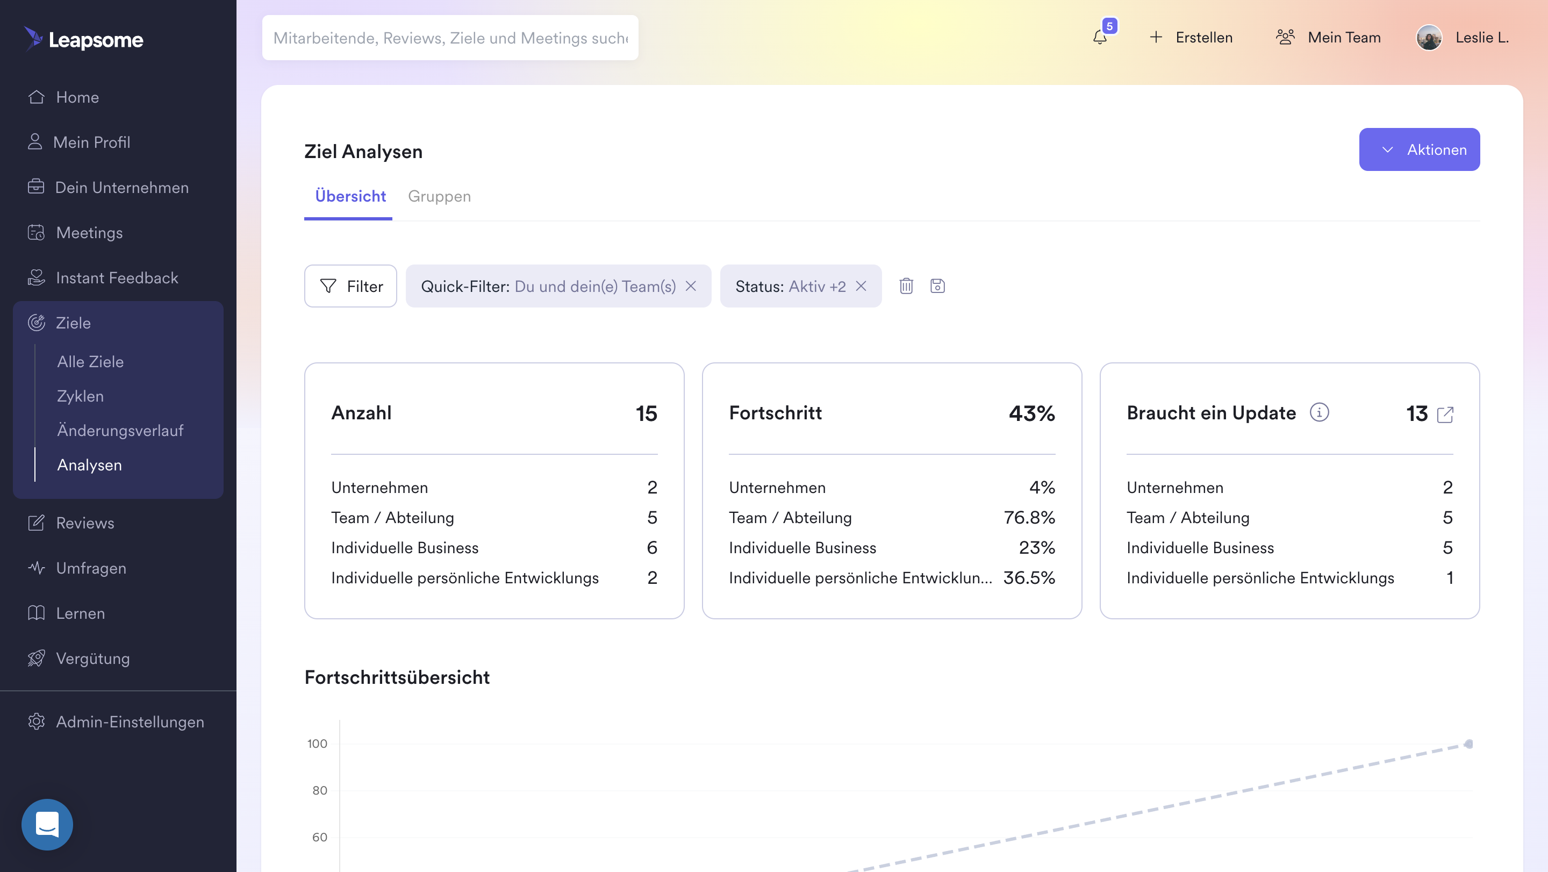Screen dimensions: 1548x872
Task: Click the Leapsome logo
Action: pos(83,39)
